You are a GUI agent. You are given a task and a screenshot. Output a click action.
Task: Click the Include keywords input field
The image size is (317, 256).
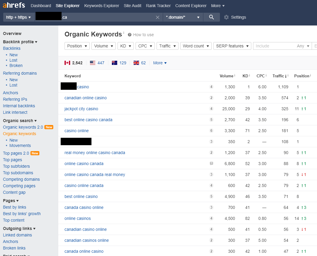(274, 46)
